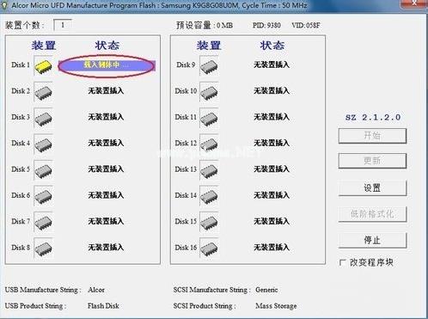
Task: Click the lightbulb icon in title bar
Action: (x=4, y=5)
